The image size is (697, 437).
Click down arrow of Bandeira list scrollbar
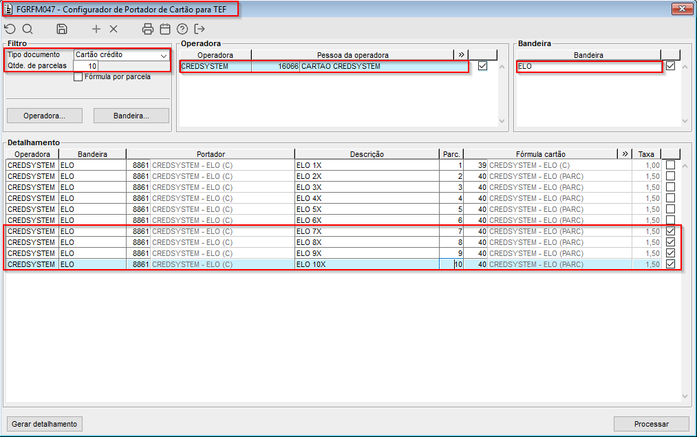[685, 121]
